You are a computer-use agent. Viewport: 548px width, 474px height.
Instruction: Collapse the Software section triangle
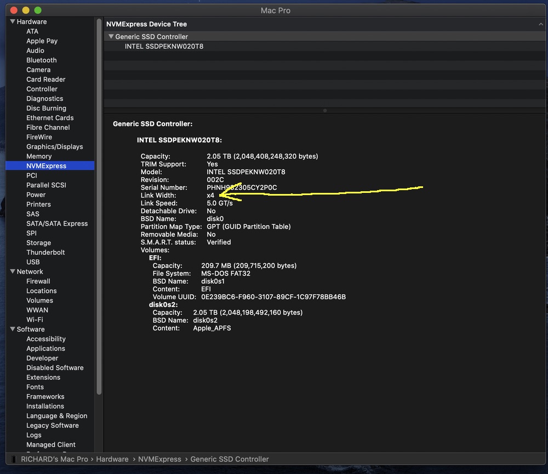(13, 329)
